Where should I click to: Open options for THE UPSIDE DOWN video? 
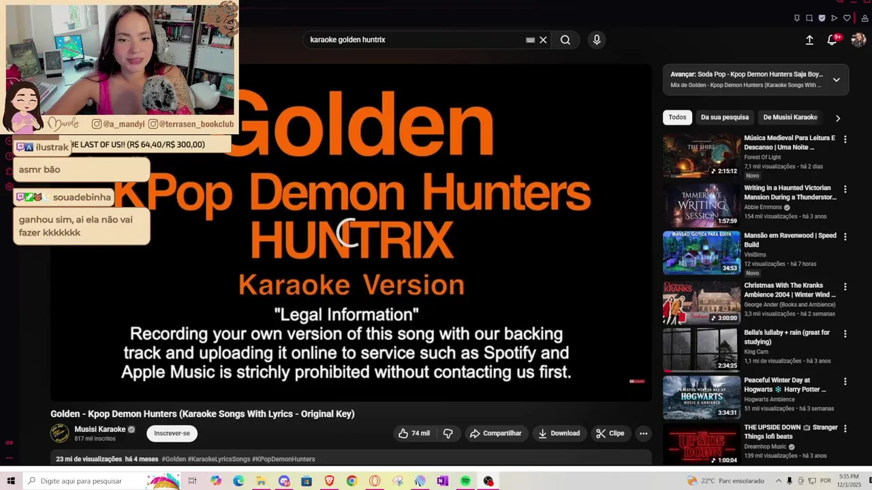(845, 429)
